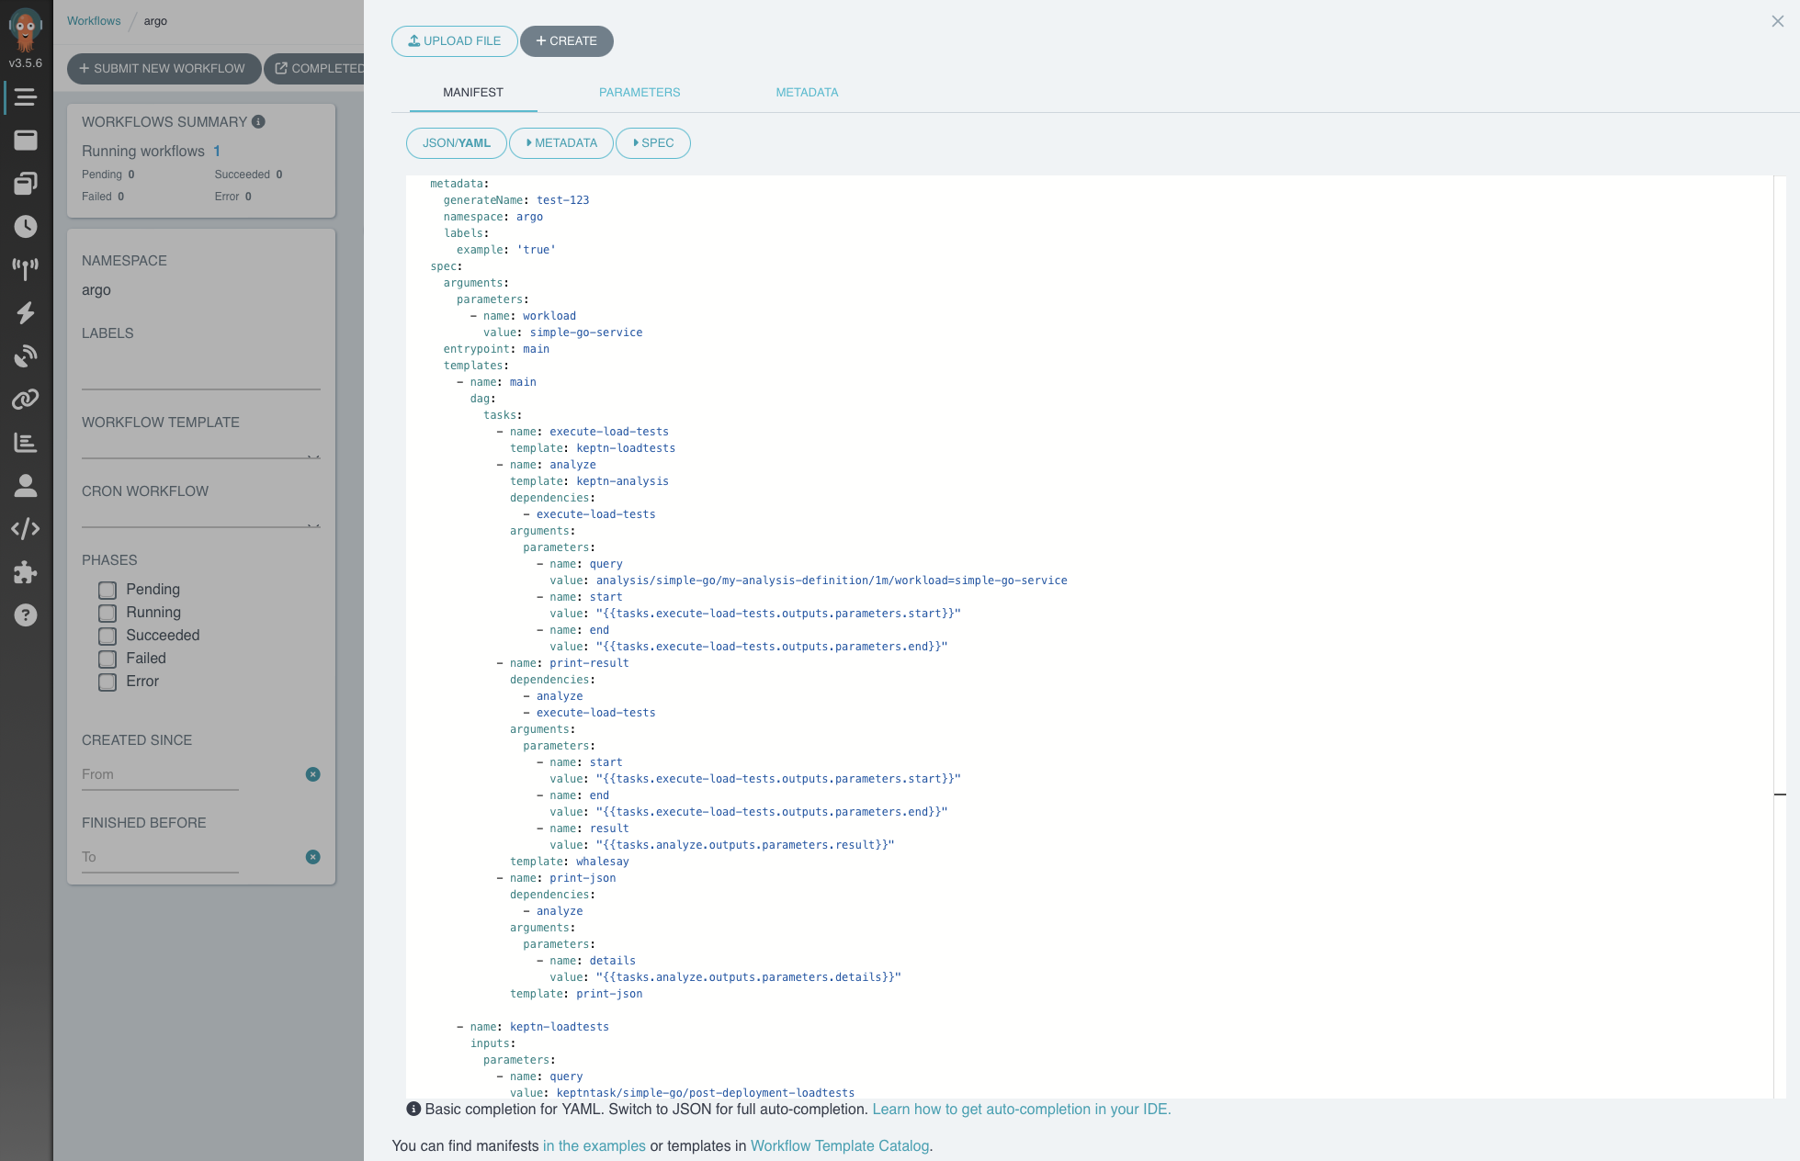
Task: Open Cluster Workflow Templates chain-link icon
Action: click(x=26, y=399)
